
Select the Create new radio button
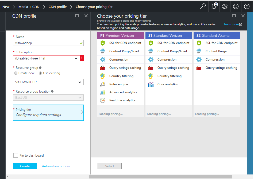tap(16, 73)
